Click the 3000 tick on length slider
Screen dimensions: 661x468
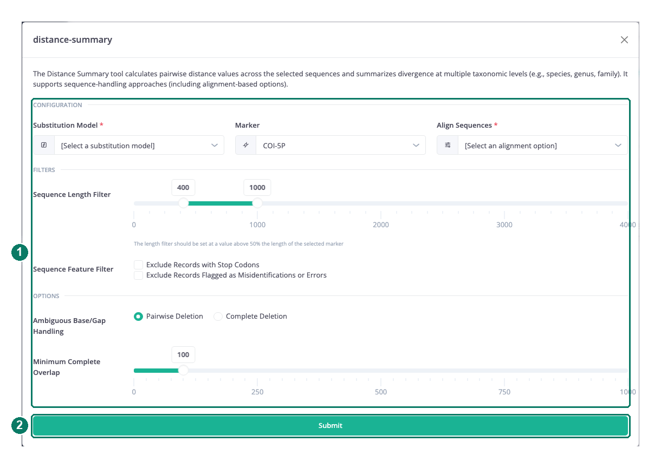pyautogui.click(x=504, y=225)
